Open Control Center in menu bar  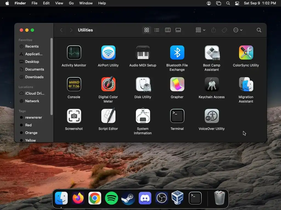[237, 3]
